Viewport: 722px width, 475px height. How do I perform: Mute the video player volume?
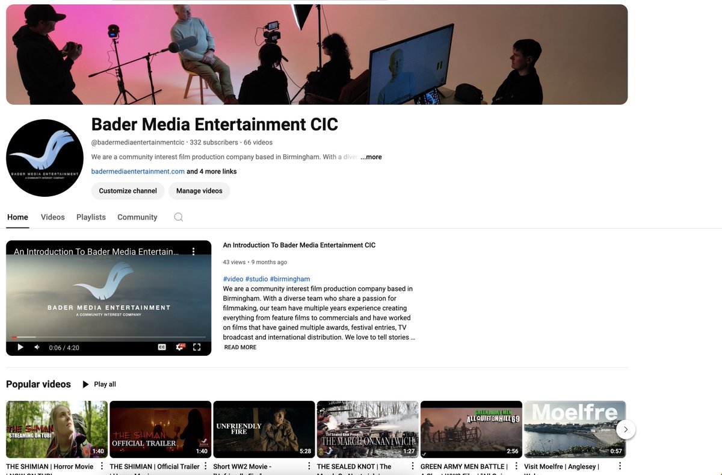click(37, 347)
